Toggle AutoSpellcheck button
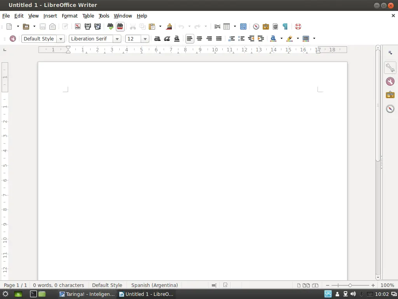Image resolution: width=398 pixels, height=299 pixels. (x=120, y=26)
